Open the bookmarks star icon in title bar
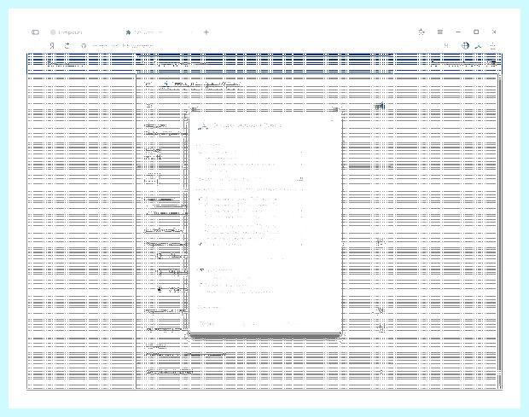 pyautogui.click(x=421, y=32)
